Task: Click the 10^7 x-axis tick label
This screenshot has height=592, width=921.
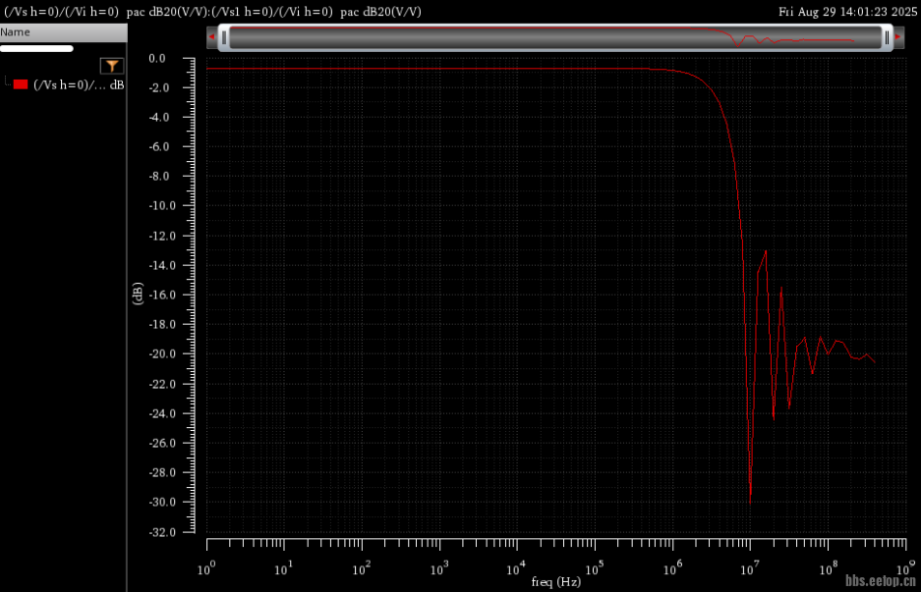Action: click(x=748, y=568)
